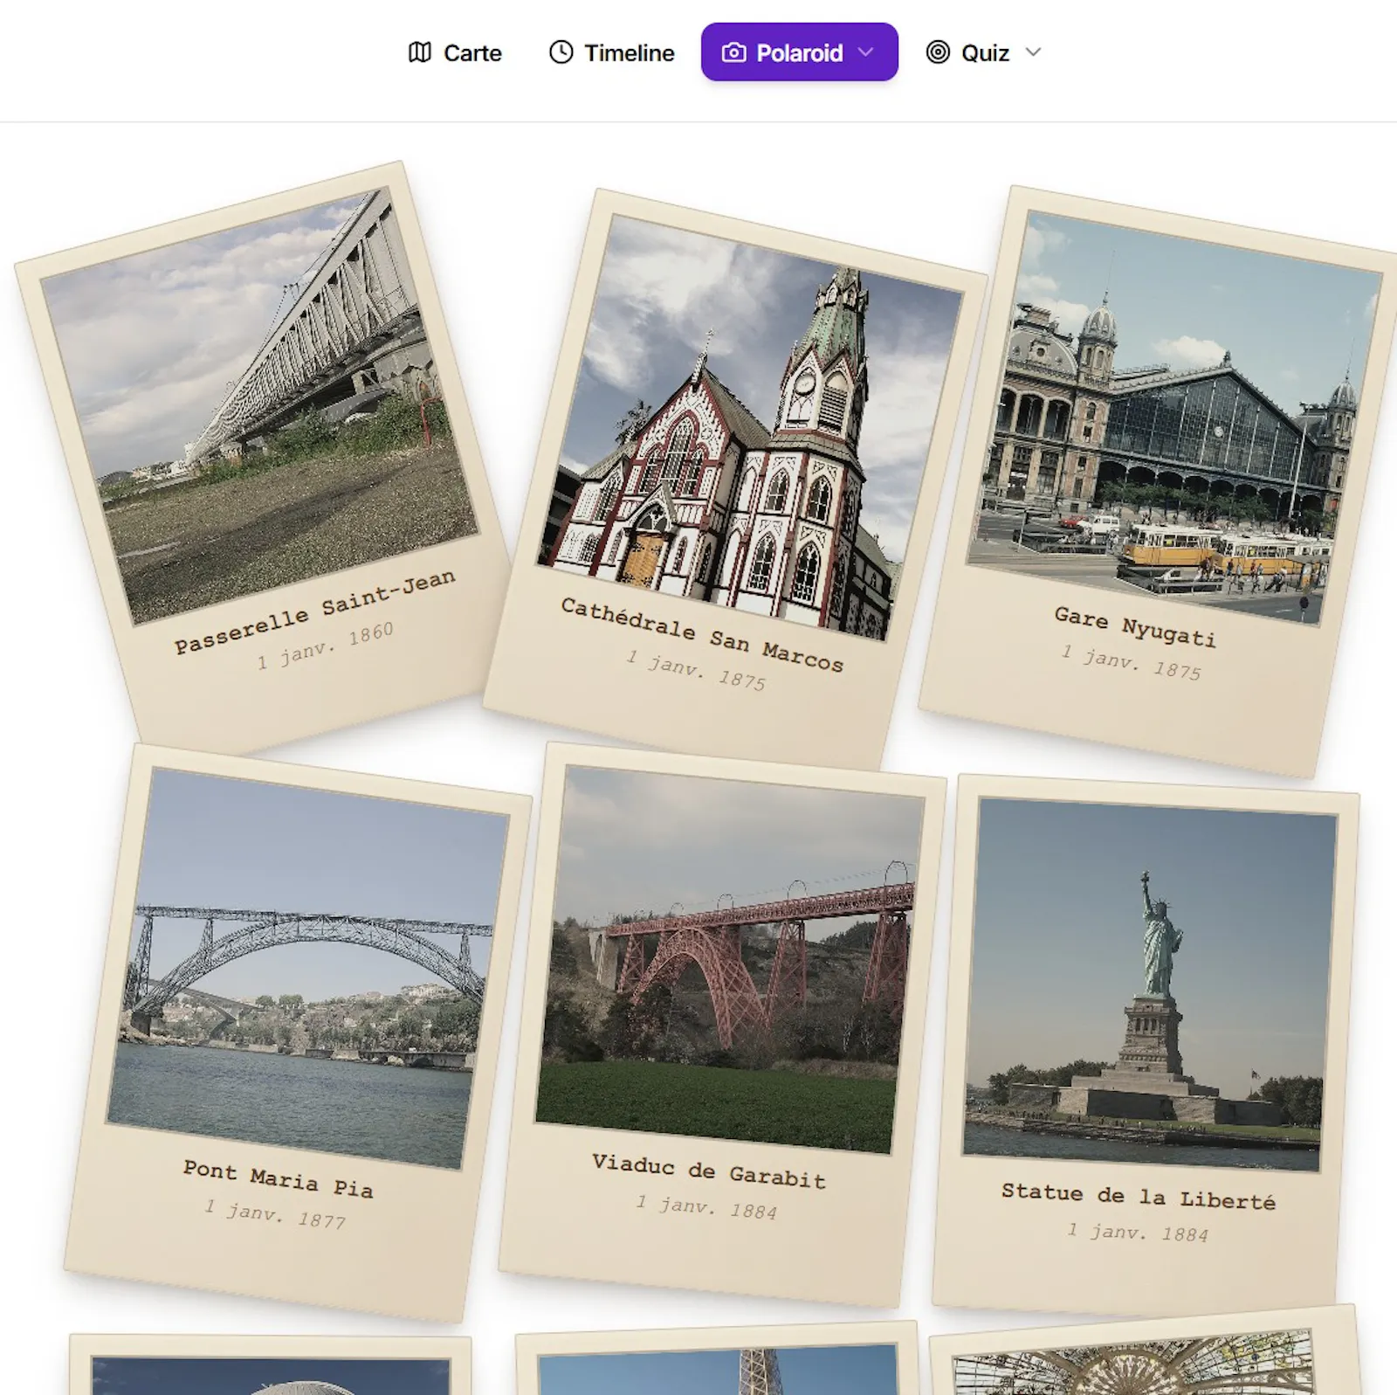Click the caption "Passerelle Saint-Jean"
The height and width of the screenshot is (1395, 1397).
[314, 611]
